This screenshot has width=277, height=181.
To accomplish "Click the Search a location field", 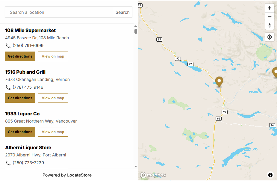I will click(x=59, y=12).
